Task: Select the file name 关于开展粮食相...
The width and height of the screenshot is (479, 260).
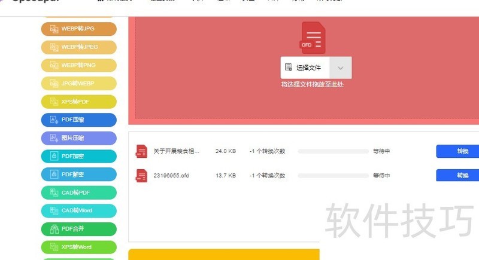Action: (x=176, y=151)
